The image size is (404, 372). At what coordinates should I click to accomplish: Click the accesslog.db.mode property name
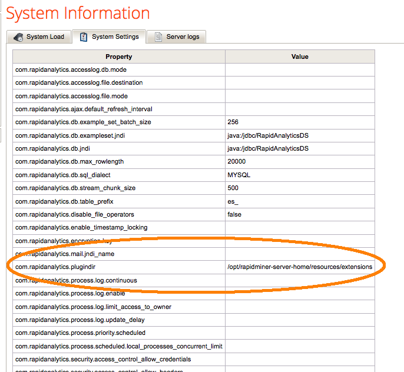tap(71, 69)
